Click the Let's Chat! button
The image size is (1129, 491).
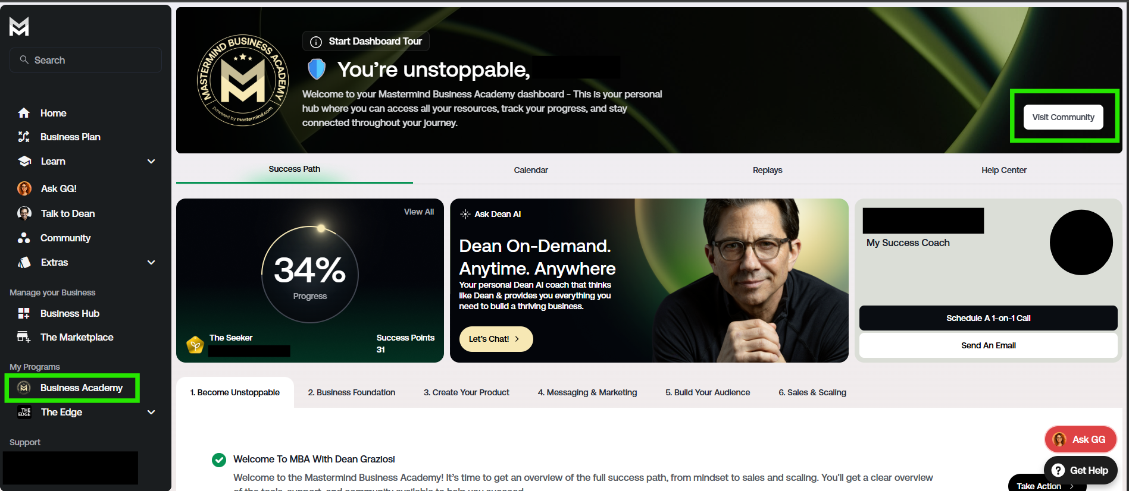(x=496, y=339)
